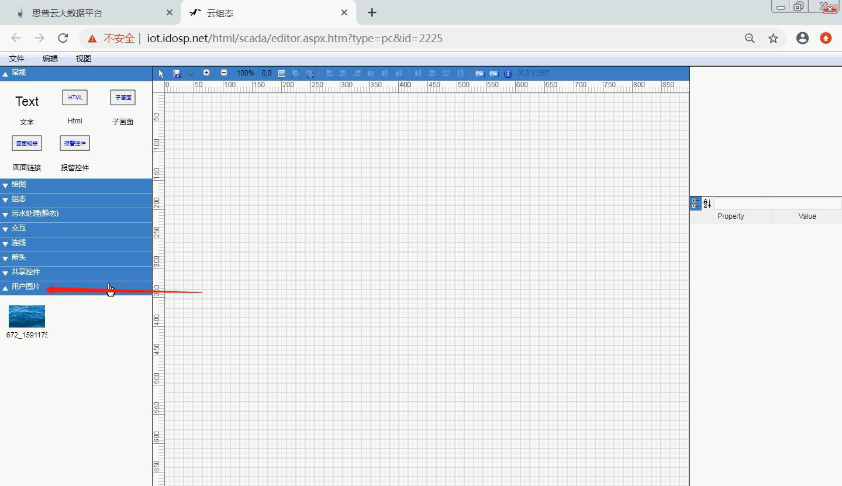842x486 pixels.
Task: Switch to the 思普云大数据平台 browser tab
Action: click(x=67, y=13)
